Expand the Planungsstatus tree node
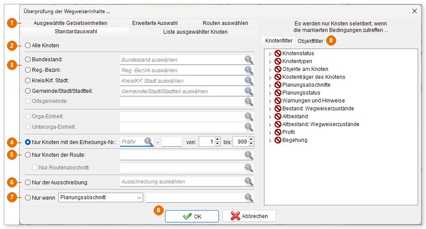 pyautogui.click(x=270, y=93)
